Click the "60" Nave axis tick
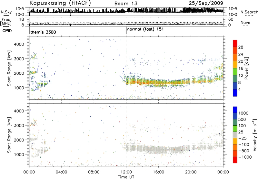The image size is (258, 179). (231, 19)
